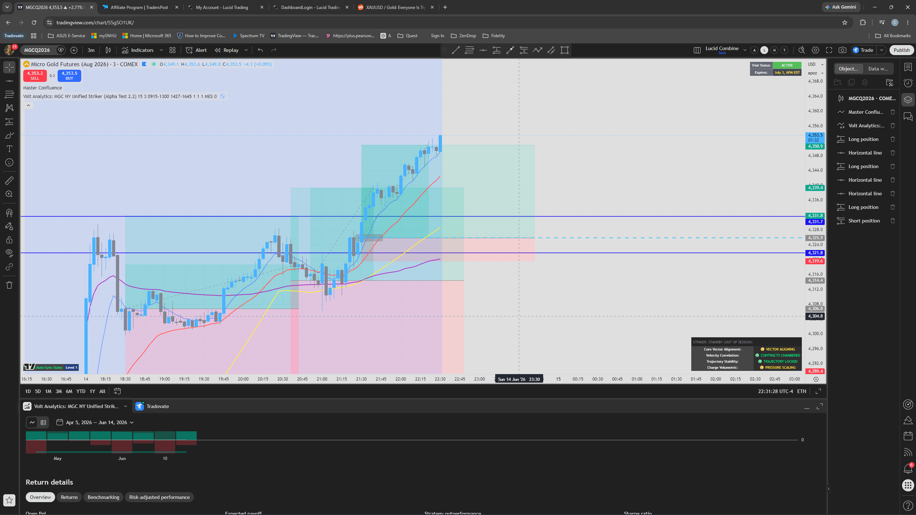Delete the Short position object
This screenshot has height=515, width=916.
[x=893, y=221]
